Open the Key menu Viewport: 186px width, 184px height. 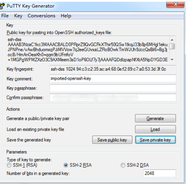[18, 16]
